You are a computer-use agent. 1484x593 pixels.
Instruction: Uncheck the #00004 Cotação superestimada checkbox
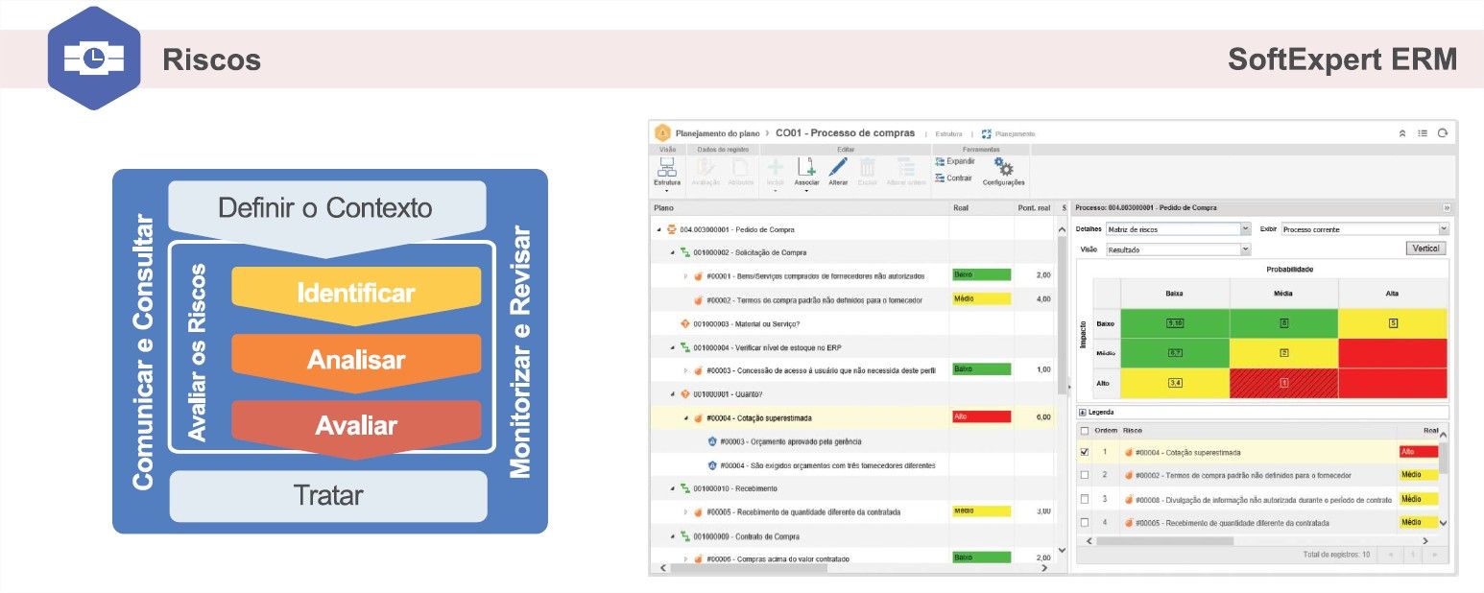tap(1085, 452)
